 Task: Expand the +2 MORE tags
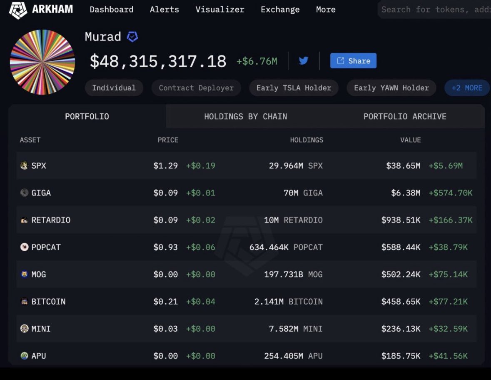coord(467,88)
